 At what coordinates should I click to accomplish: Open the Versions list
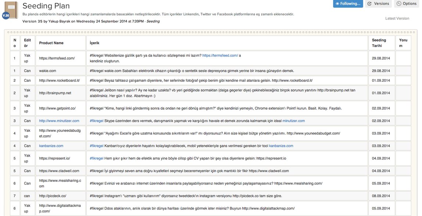pyautogui.click(x=378, y=4)
